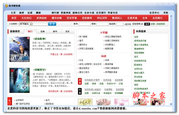The height and width of the screenshot is (115, 179).
Task: Open 黑道特种兵 in 本周强推 list
Action: [139, 49]
